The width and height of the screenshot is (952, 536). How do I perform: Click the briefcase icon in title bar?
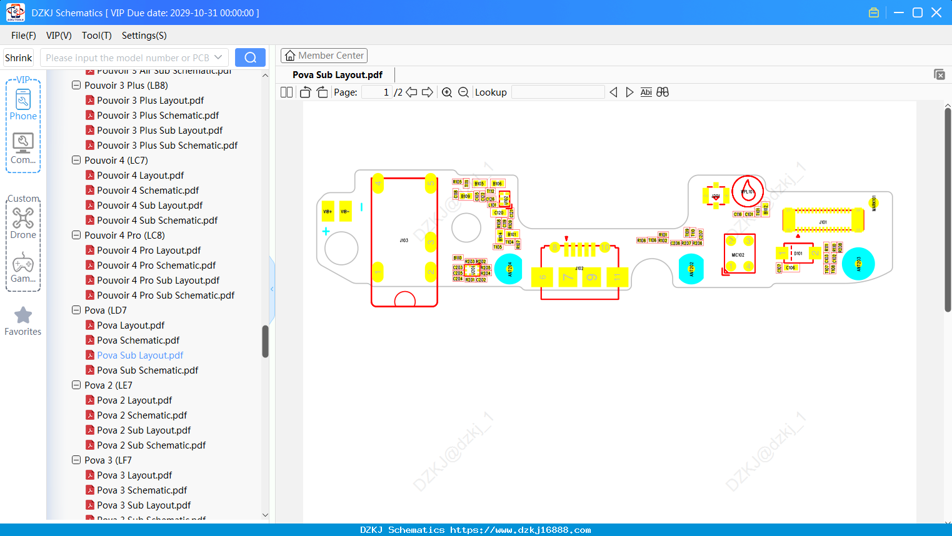[x=874, y=12]
